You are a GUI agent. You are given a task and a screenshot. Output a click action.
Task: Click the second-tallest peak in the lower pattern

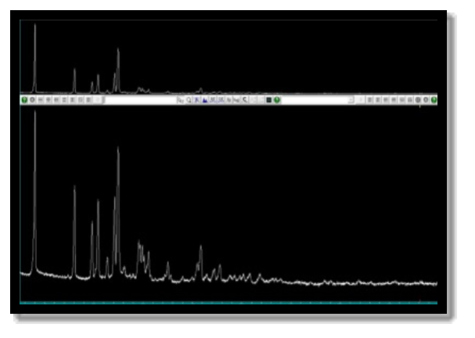[118, 150]
